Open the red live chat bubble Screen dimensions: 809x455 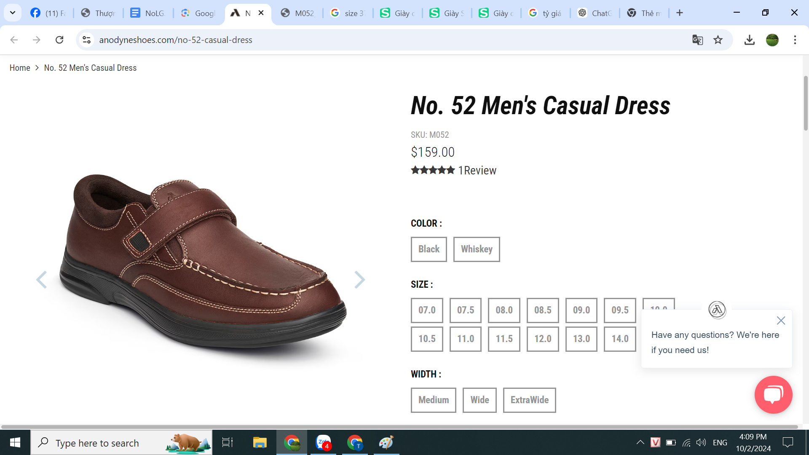(773, 395)
